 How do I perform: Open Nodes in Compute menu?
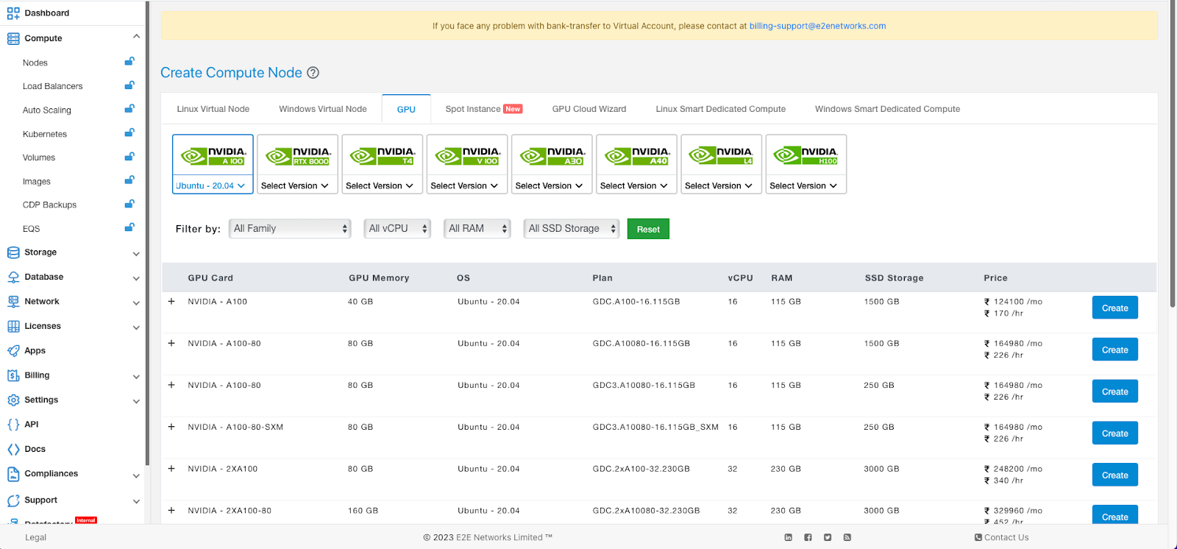tap(35, 63)
